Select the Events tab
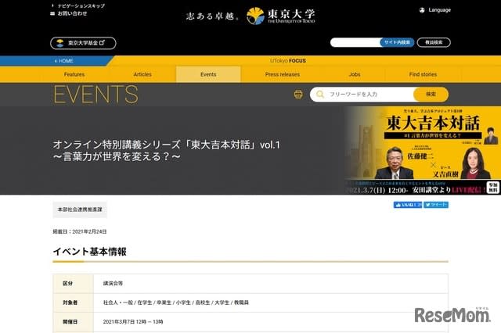 tap(208, 74)
